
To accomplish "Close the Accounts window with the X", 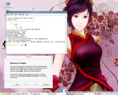I will pyautogui.click(x=51, y=57).
